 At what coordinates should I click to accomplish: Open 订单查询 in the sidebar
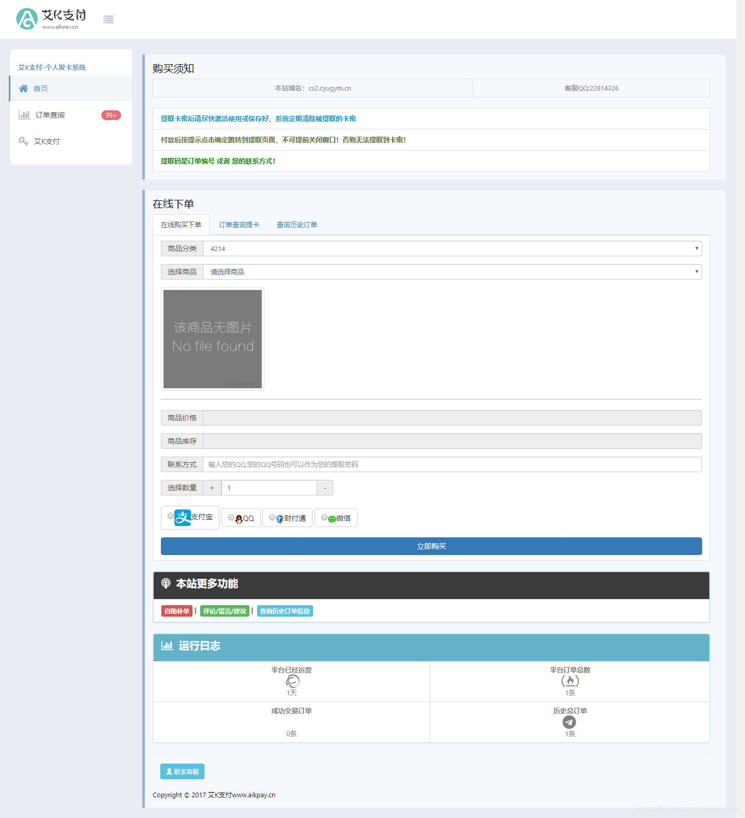pyautogui.click(x=71, y=115)
